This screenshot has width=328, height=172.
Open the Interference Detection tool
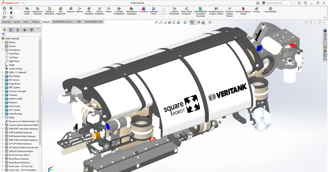(37, 11)
